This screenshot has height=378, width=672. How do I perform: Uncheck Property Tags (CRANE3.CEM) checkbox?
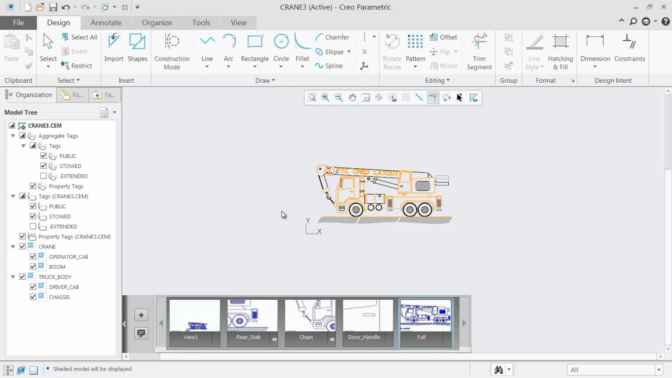[22, 236]
